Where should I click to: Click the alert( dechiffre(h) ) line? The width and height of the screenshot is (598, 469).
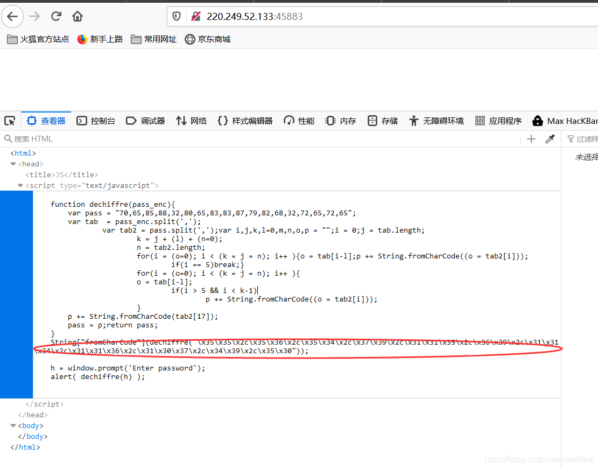click(97, 376)
